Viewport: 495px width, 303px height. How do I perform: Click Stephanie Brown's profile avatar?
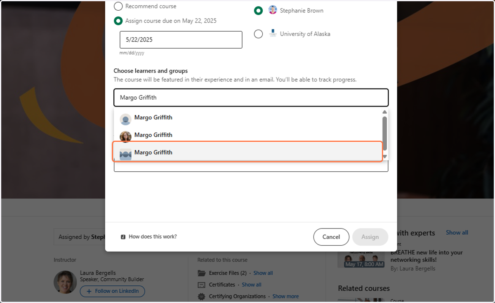tap(273, 10)
